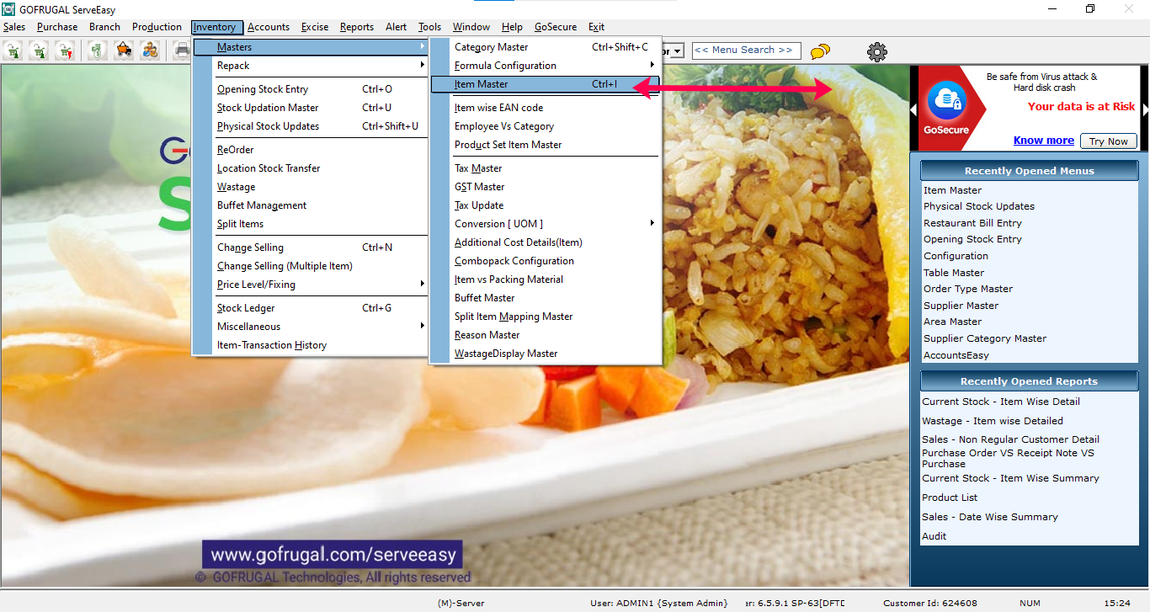Click the orange cart toolbar icon

click(124, 51)
